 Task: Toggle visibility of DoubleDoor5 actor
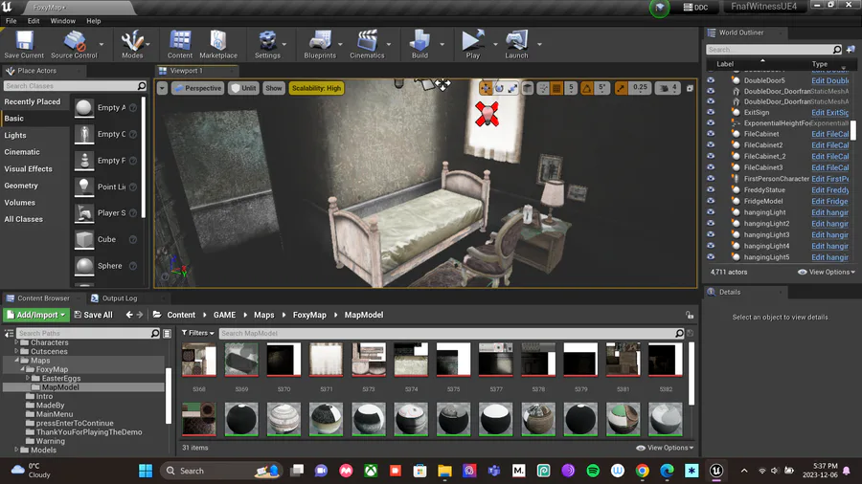[711, 80]
